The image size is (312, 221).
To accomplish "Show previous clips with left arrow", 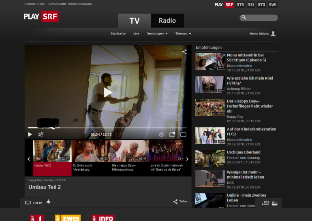I will click(29, 159).
